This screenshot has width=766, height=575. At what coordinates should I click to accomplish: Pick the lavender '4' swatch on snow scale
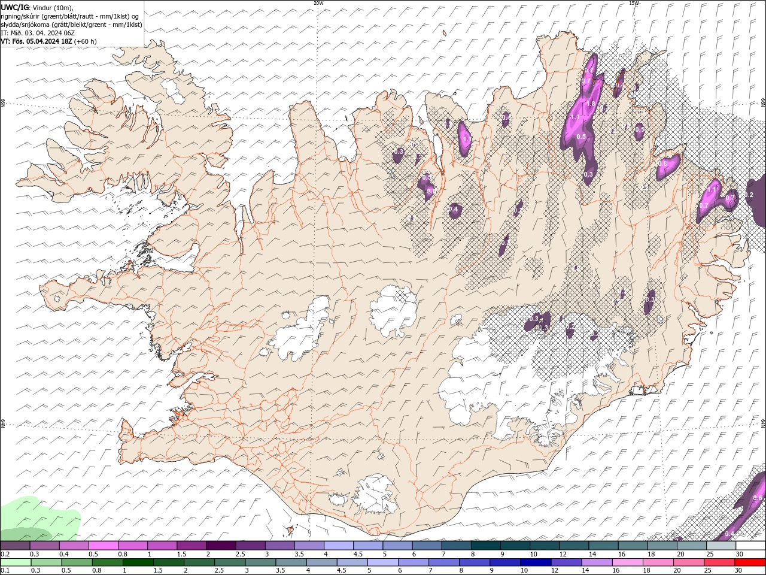[x=338, y=546]
